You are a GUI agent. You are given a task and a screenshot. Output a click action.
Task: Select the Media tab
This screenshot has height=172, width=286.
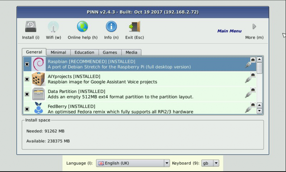pyautogui.click(x=131, y=52)
